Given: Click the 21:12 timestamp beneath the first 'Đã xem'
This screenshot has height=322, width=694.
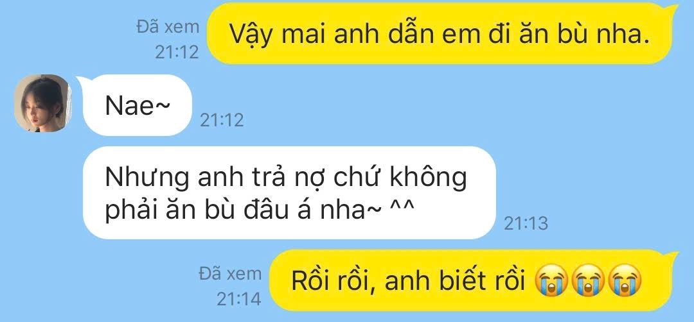Looking at the screenshot, I should pos(177,52).
